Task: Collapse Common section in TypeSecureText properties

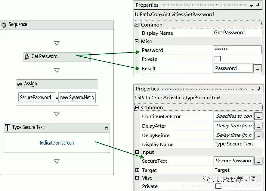Action: click(137, 107)
